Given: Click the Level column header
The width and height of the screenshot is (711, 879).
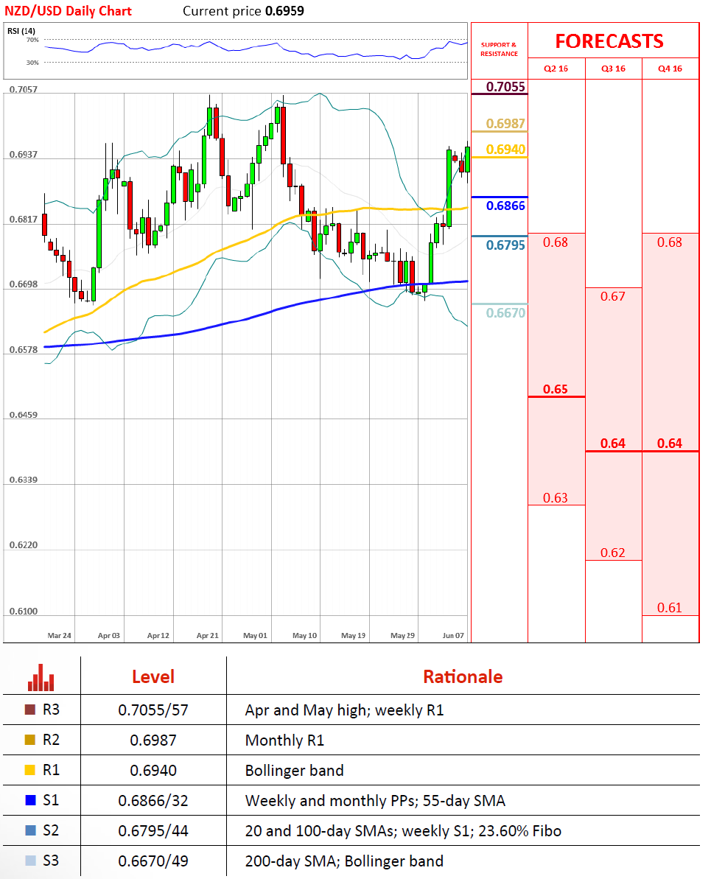Looking at the screenshot, I should tap(153, 676).
